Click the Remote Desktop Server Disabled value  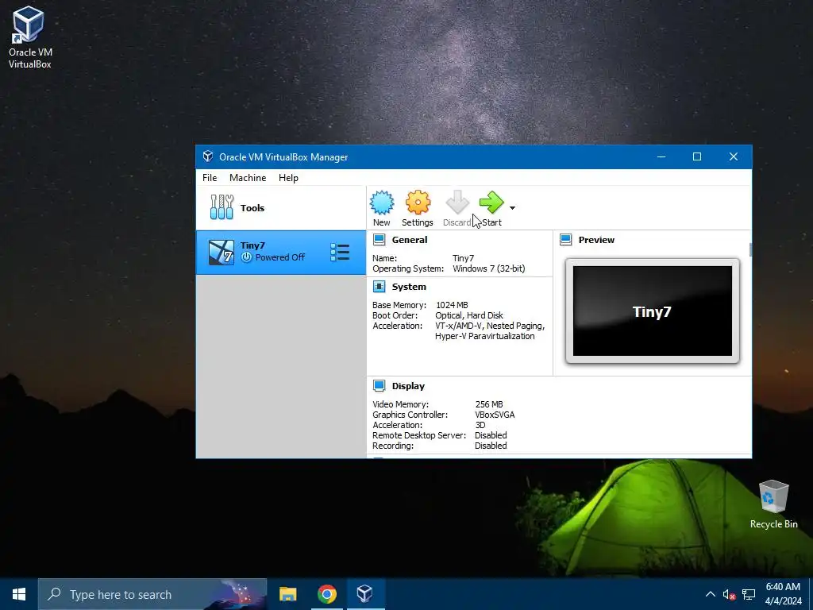tap(491, 435)
